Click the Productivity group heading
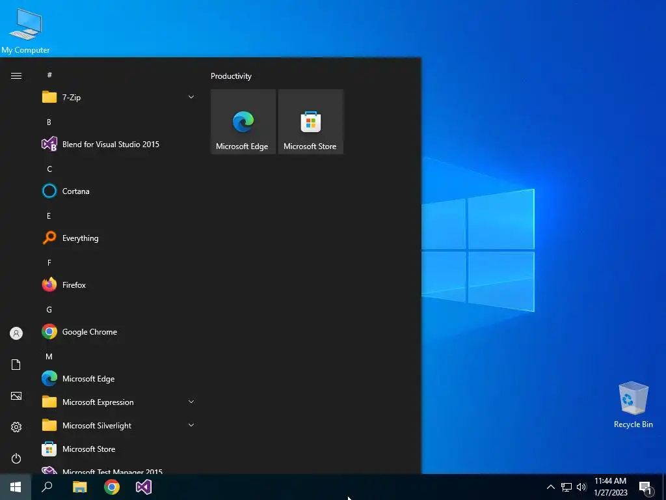The width and height of the screenshot is (666, 500). 231,76
